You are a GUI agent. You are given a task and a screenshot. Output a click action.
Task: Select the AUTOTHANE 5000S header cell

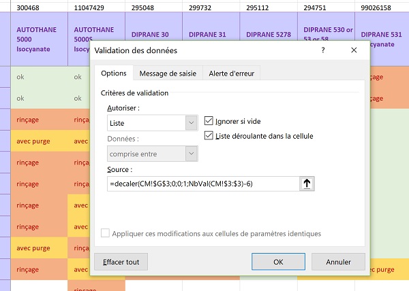pyautogui.click(x=79, y=39)
